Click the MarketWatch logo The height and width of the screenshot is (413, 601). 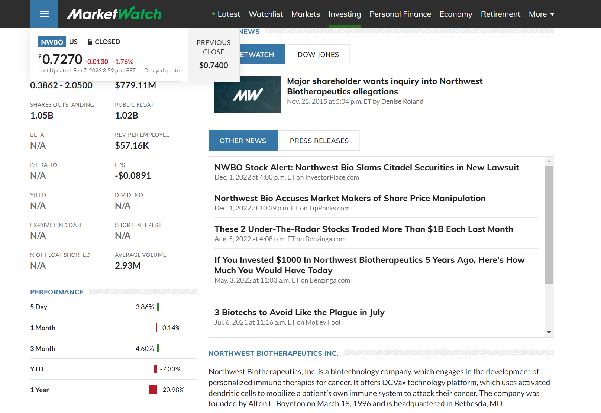pyautogui.click(x=114, y=14)
